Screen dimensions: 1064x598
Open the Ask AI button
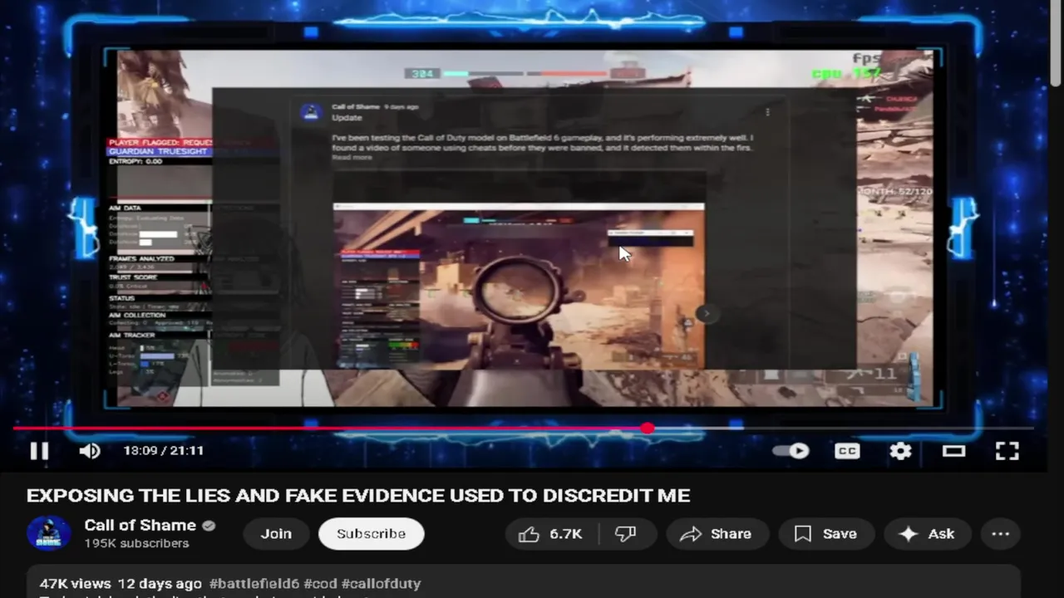(x=928, y=534)
